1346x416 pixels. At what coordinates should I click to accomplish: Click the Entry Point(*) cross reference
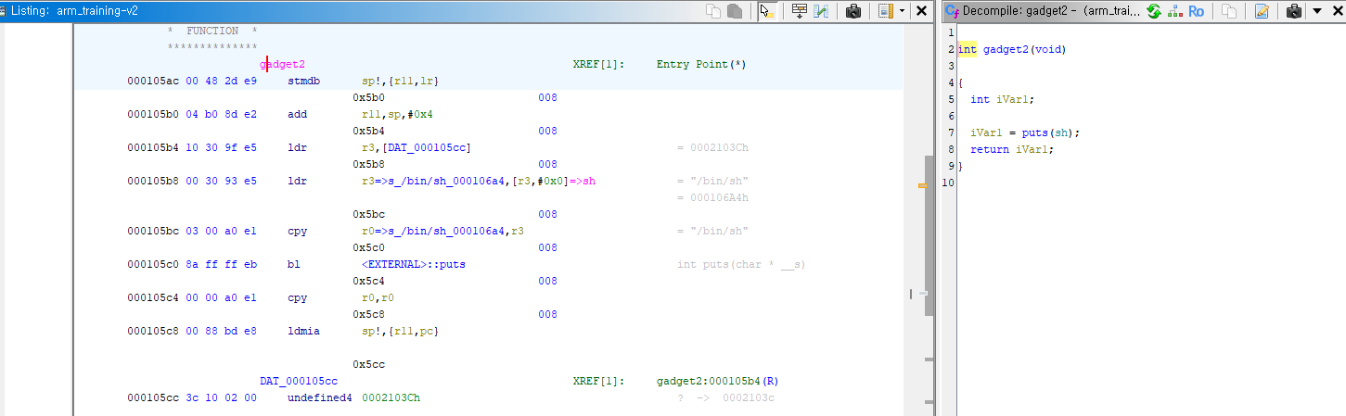click(x=701, y=65)
